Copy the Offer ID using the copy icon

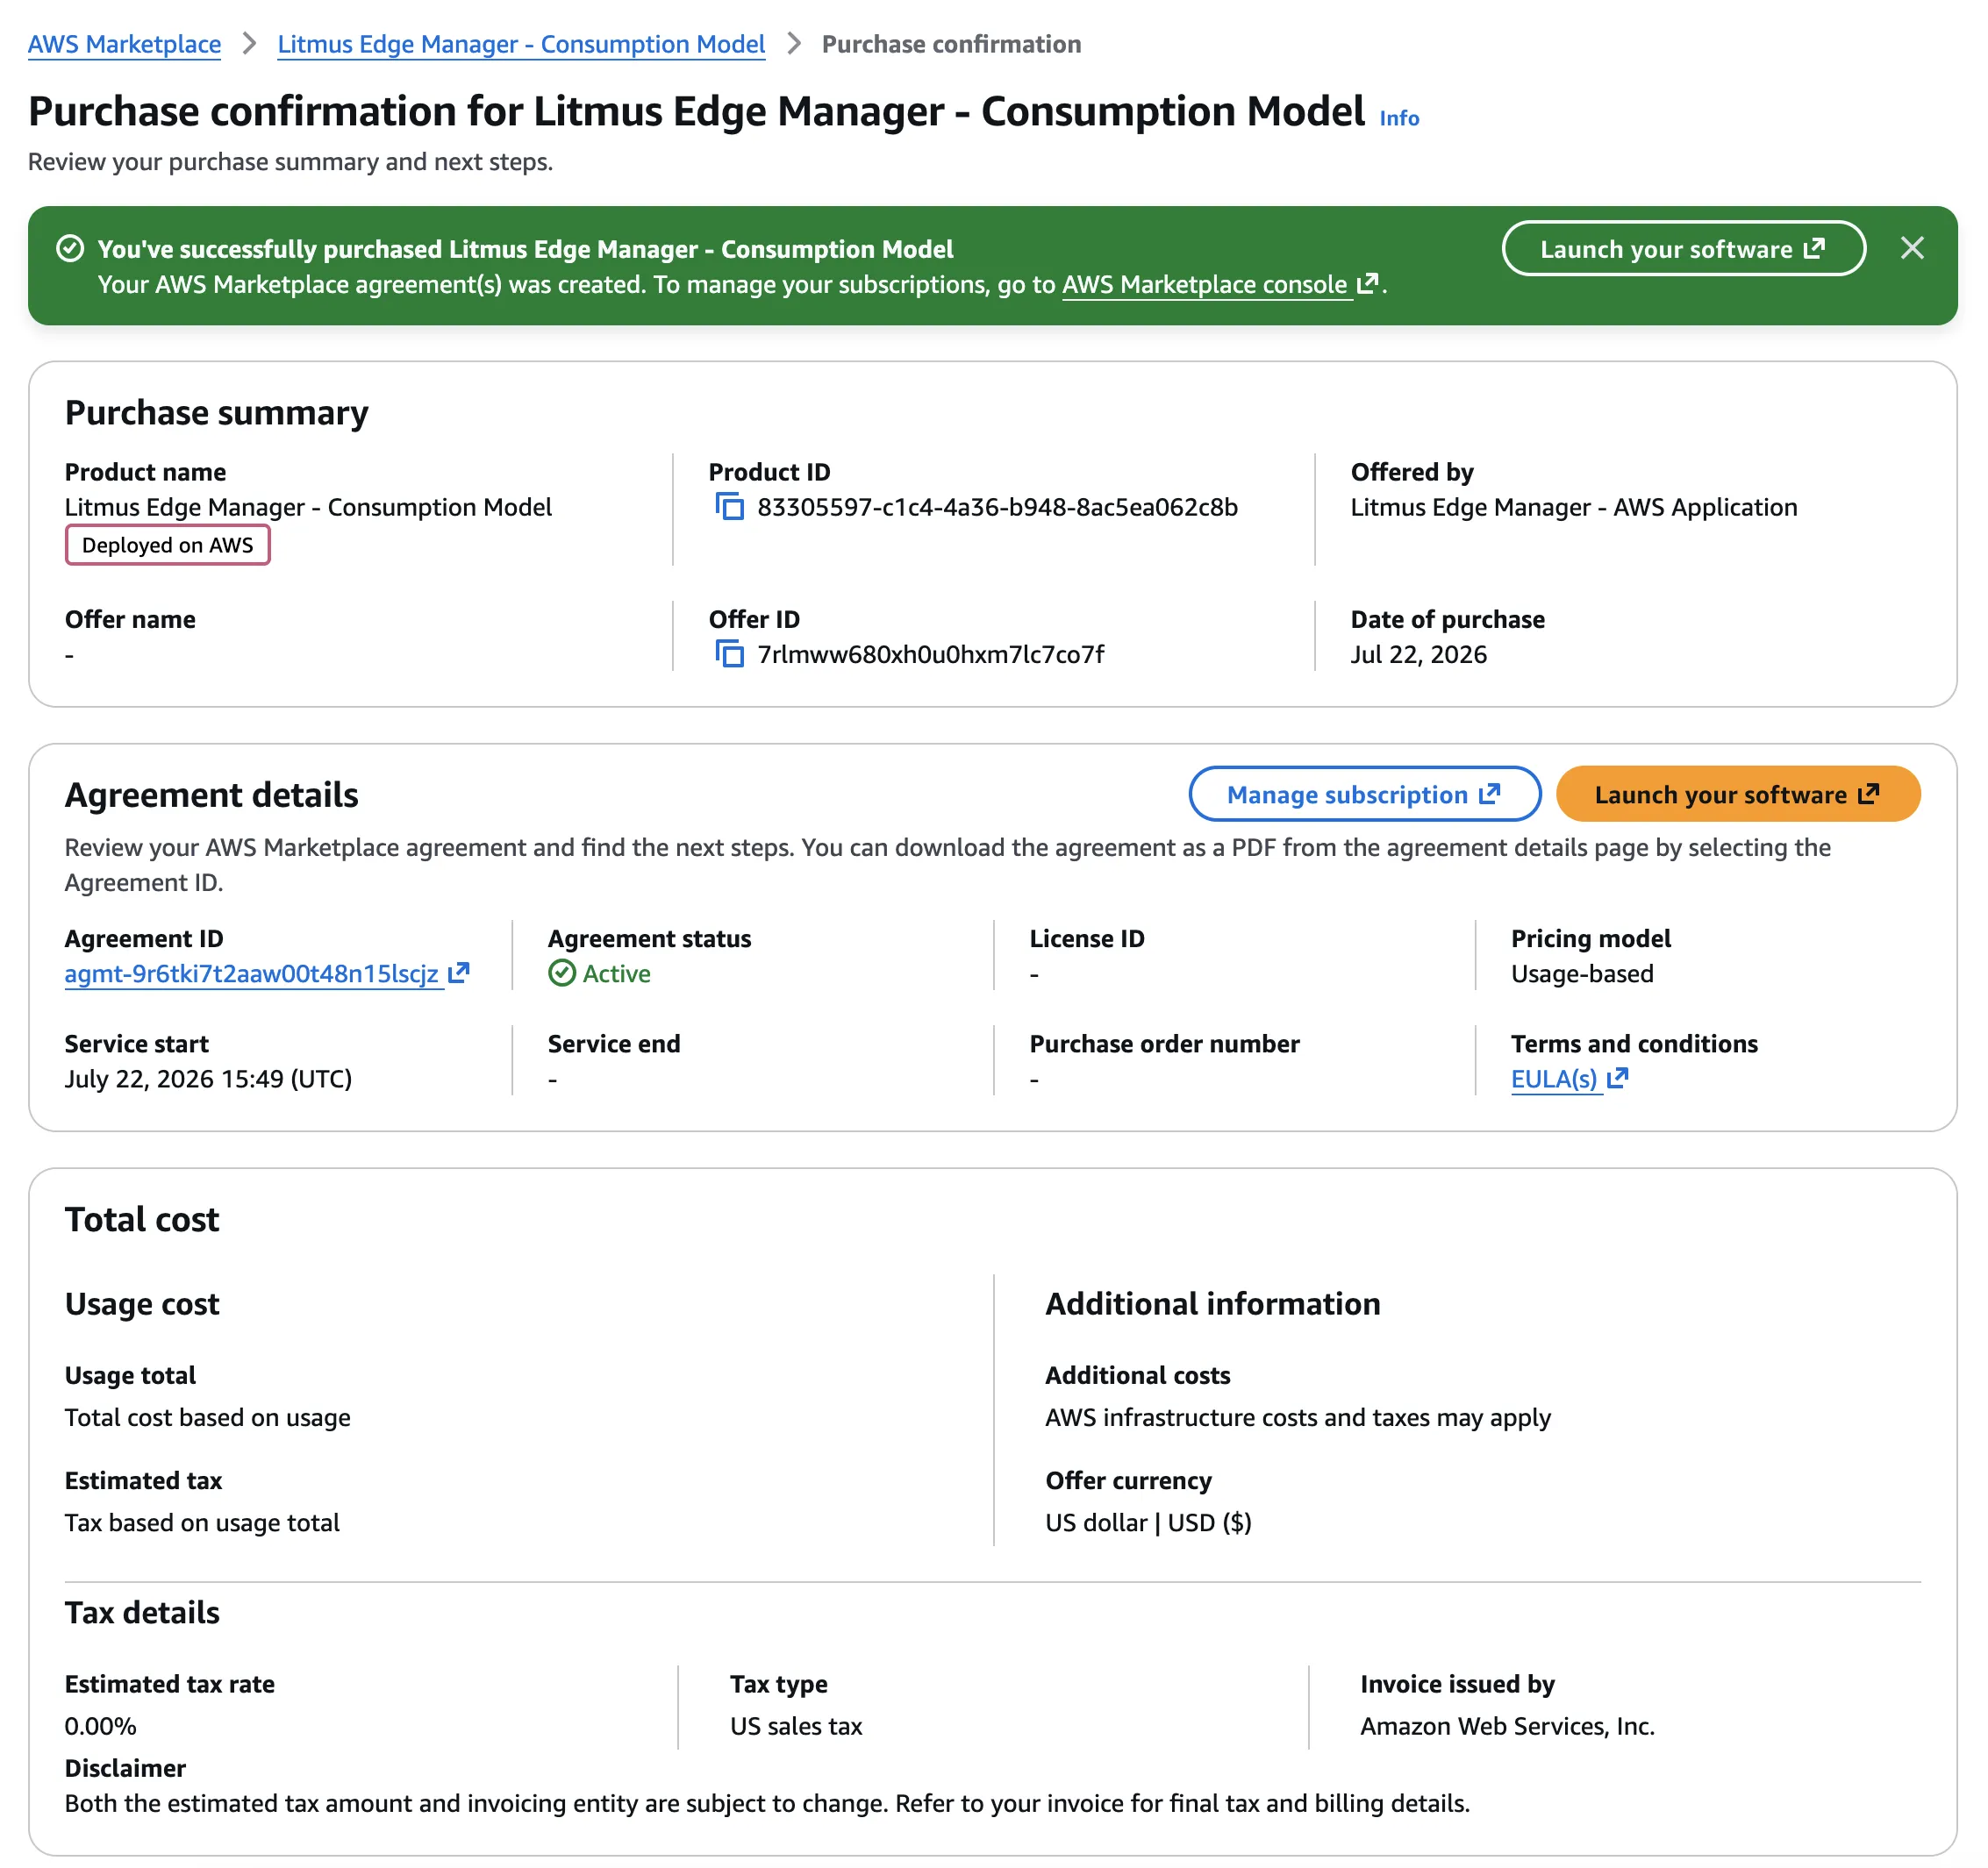point(730,653)
